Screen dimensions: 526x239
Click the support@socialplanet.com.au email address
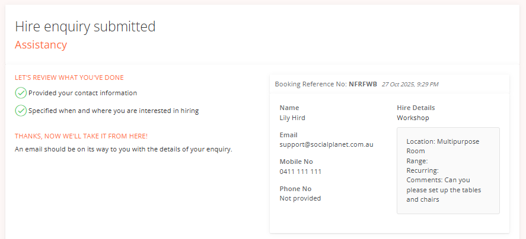pyautogui.click(x=326, y=144)
